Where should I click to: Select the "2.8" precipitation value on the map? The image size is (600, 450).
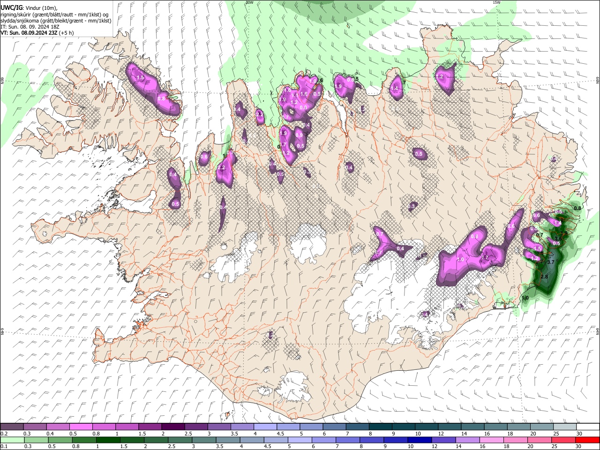544,277
